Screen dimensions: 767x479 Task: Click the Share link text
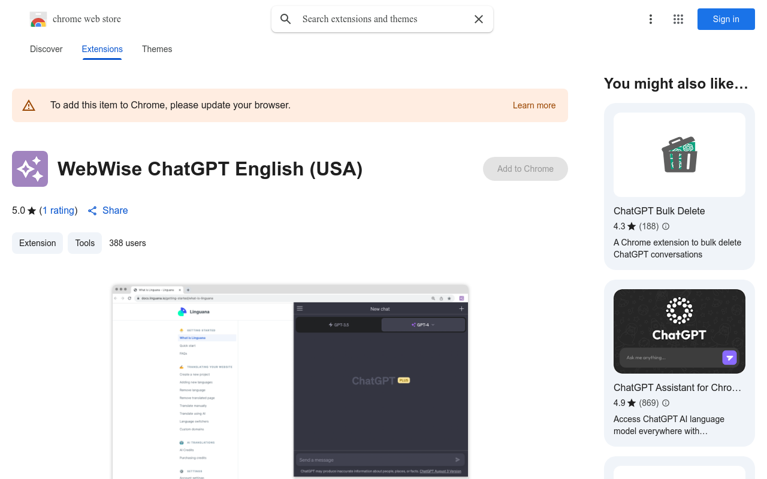[x=115, y=210]
